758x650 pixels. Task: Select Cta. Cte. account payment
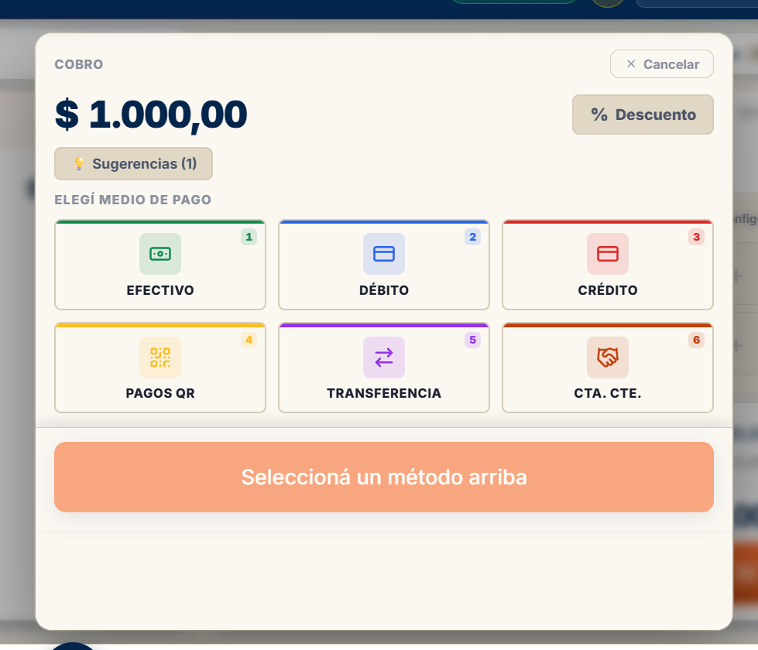coord(608,368)
